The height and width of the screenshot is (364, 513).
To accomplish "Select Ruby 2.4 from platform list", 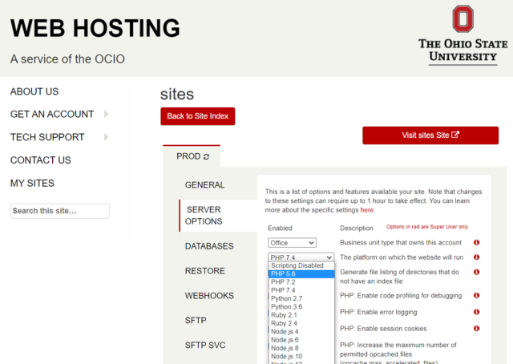I will [301, 323].
